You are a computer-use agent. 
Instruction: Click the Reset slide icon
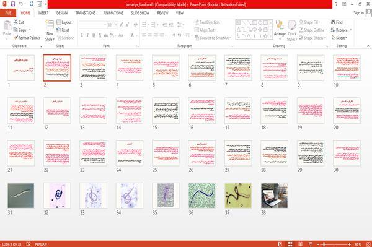click(59, 30)
